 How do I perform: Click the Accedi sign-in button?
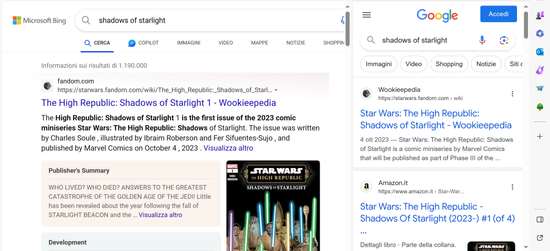(498, 14)
